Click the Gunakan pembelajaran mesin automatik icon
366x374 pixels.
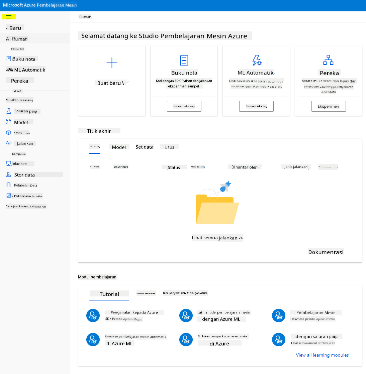tap(93, 340)
